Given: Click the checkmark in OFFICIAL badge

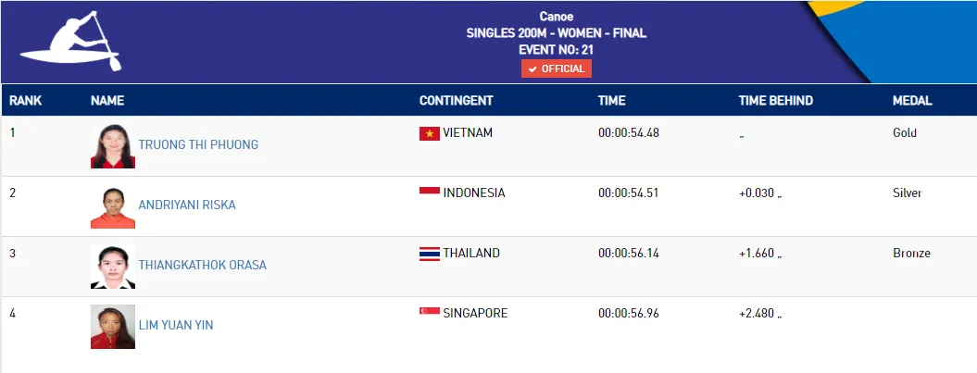Looking at the screenshot, I should click(x=532, y=69).
